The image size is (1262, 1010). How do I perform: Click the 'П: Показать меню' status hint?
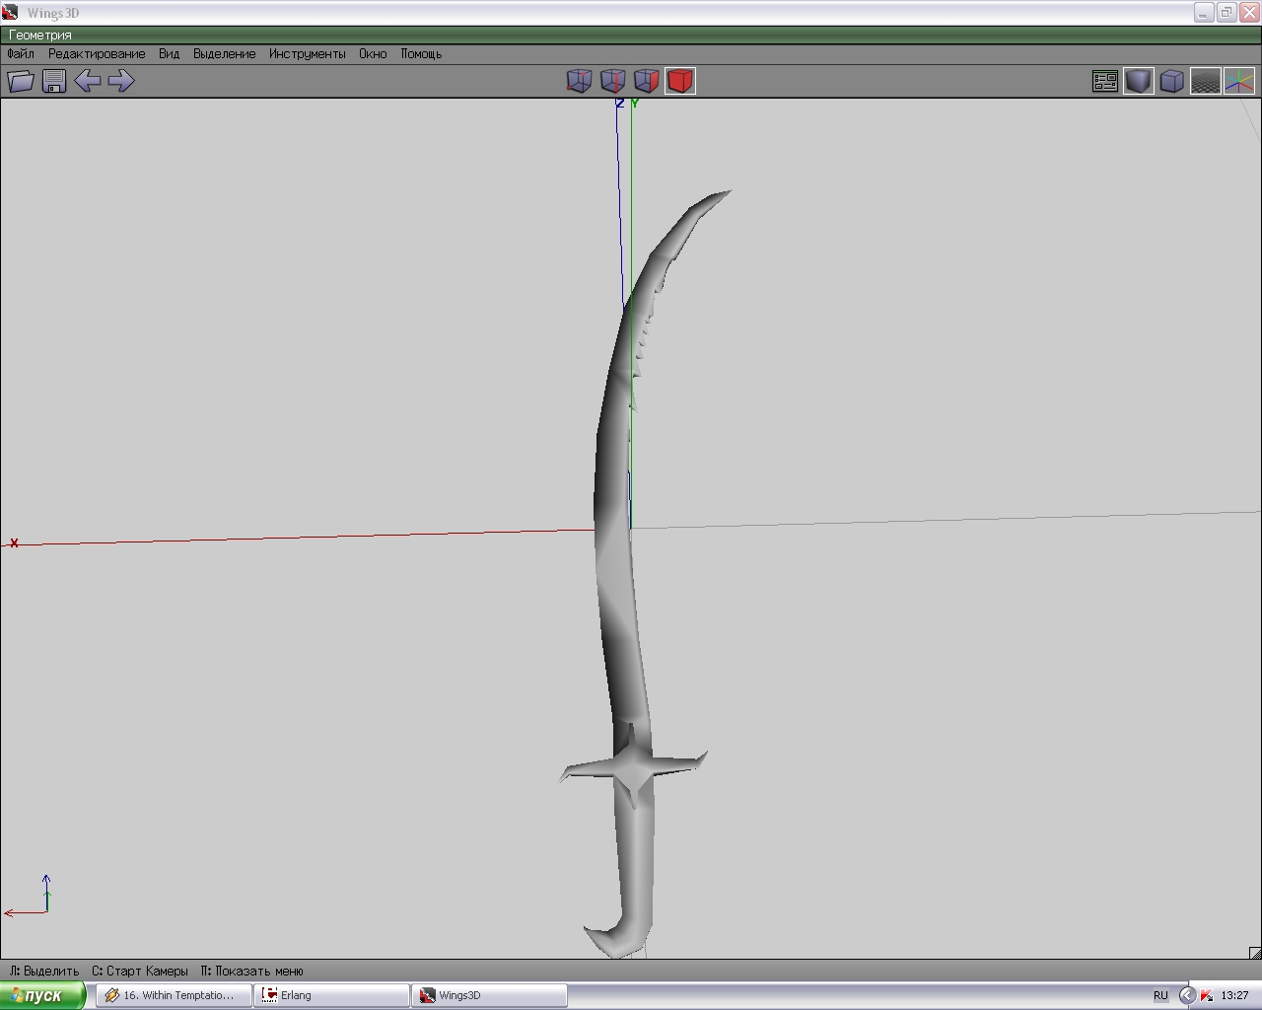pos(252,971)
